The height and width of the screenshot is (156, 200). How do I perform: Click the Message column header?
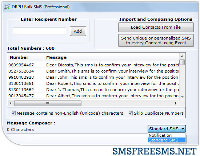[56, 57]
